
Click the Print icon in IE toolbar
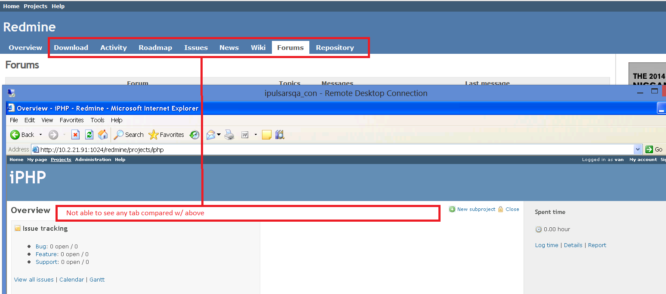click(x=230, y=135)
